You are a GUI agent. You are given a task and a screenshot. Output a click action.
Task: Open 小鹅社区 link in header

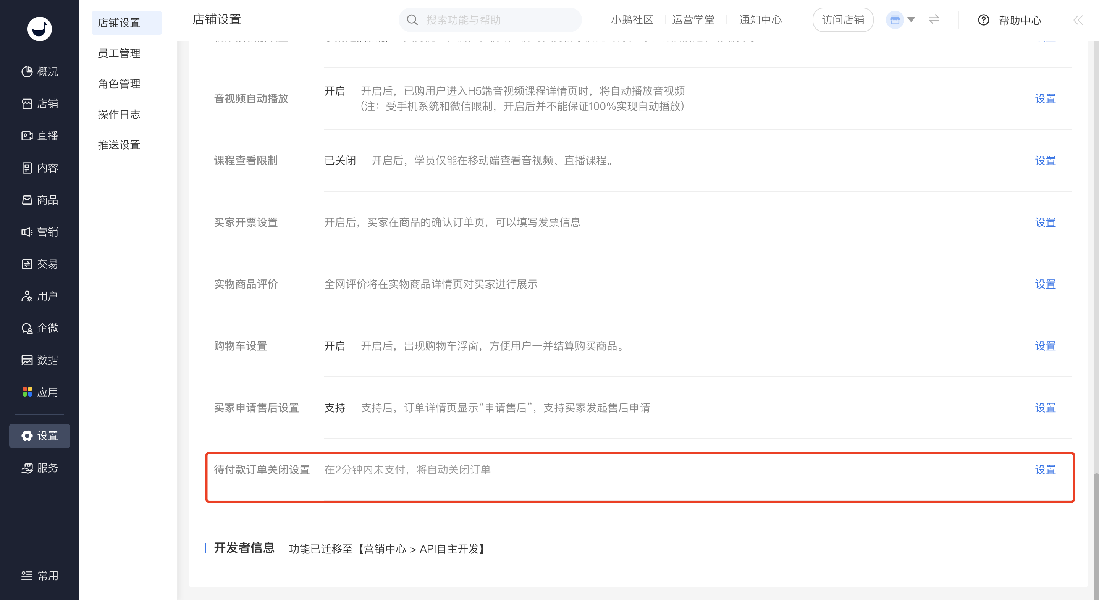coord(632,20)
